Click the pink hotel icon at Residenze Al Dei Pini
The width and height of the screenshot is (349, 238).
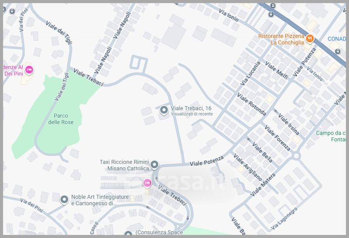pos(30,70)
